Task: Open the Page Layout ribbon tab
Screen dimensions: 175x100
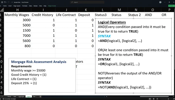Action: (17, 6)
